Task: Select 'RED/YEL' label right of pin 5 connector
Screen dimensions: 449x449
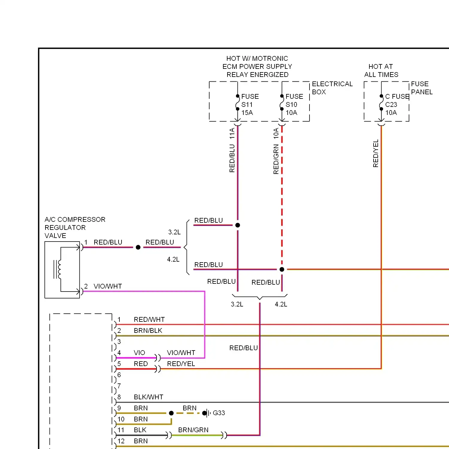Action: pos(181,364)
